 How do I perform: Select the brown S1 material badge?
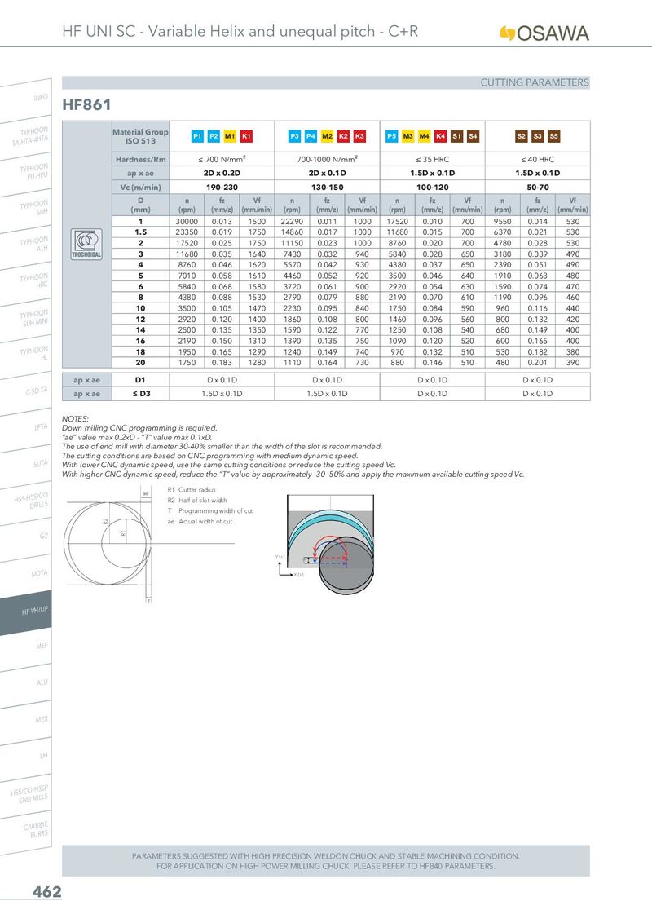point(456,136)
